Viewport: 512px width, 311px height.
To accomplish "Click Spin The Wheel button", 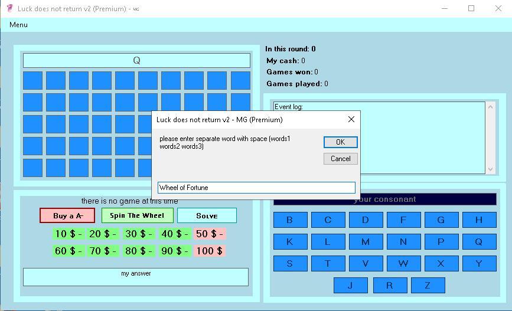I will point(138,215).
